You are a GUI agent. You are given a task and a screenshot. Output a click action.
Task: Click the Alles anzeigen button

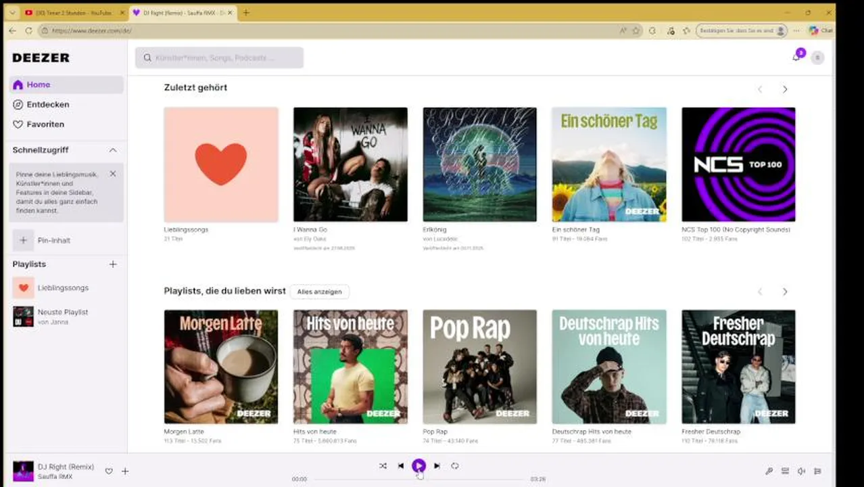[x=320, y=292]
